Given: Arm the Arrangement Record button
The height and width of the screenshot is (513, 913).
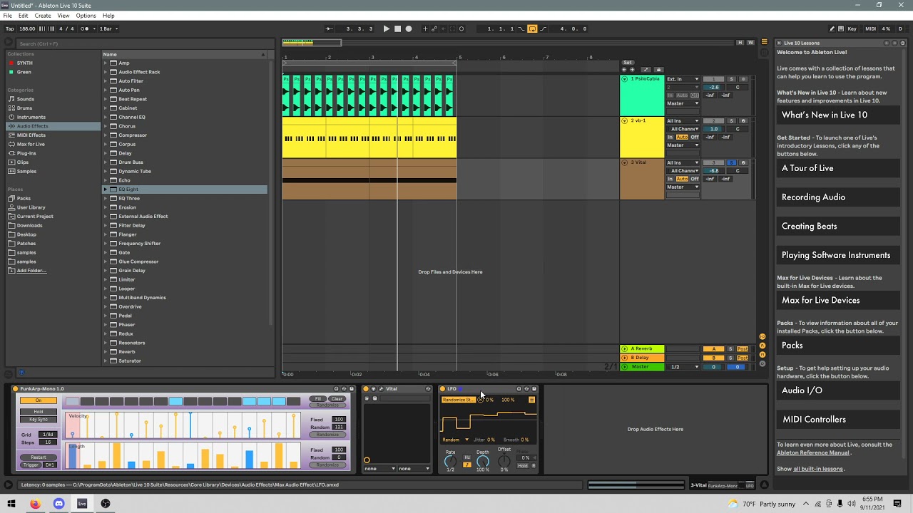Looking at the screenshot, I should click(409, 28).
